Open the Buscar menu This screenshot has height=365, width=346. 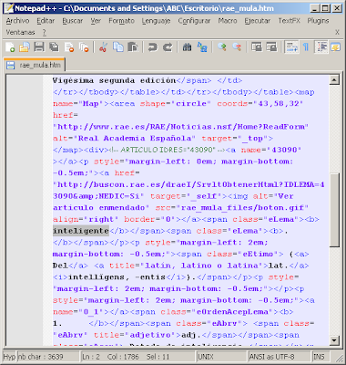point(73,21)
